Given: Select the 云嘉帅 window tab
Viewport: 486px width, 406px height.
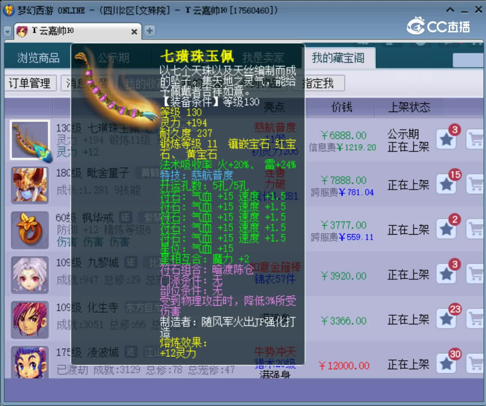Looking at the screenshot, I should (x=77, y=31).
